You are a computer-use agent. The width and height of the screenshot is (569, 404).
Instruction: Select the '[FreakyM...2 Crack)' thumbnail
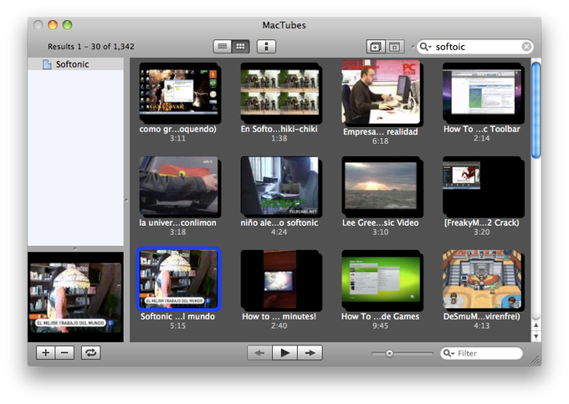pos(483,187)
